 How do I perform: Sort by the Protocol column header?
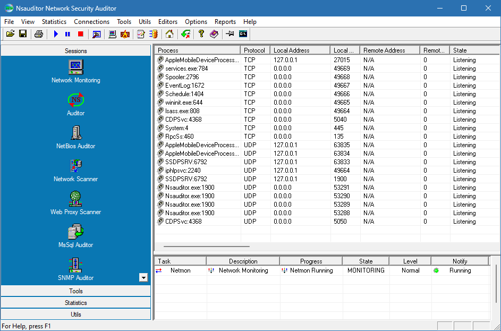pyautogui.click(x=256, y=50)
